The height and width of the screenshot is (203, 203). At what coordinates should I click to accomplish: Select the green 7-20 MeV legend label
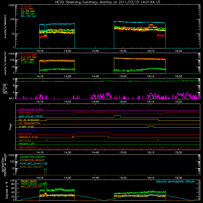coord(27,62)
